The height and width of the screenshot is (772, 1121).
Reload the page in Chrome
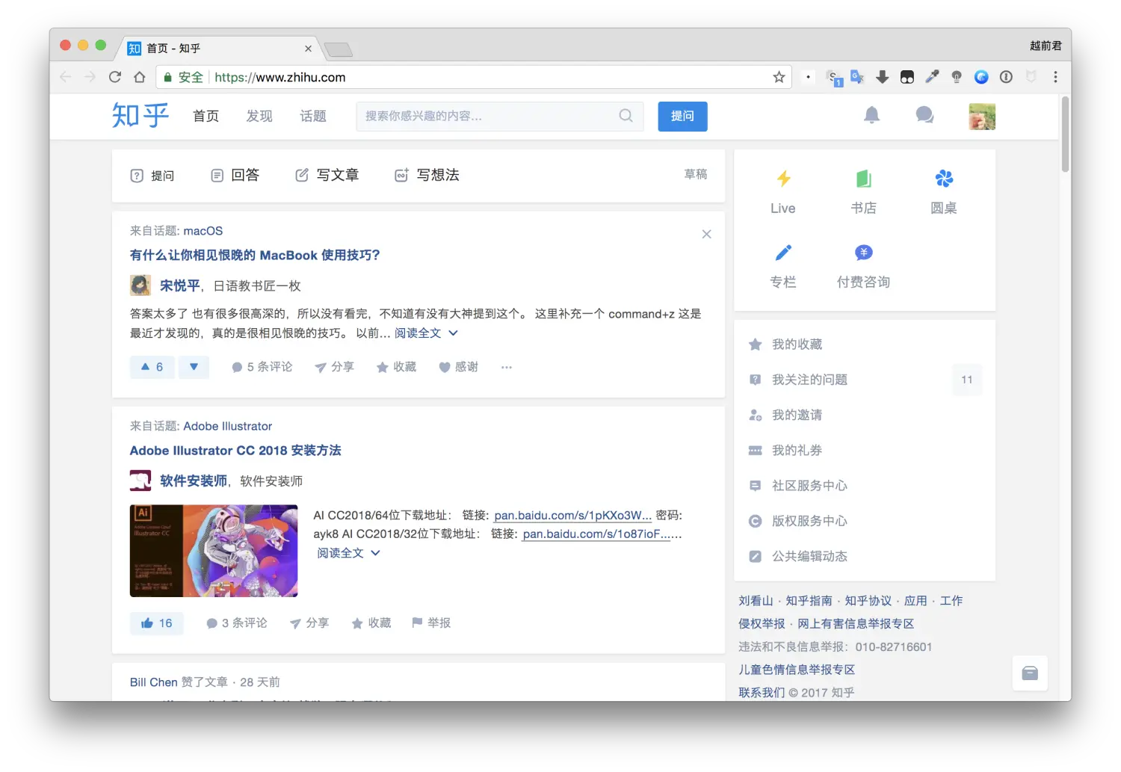115,77
